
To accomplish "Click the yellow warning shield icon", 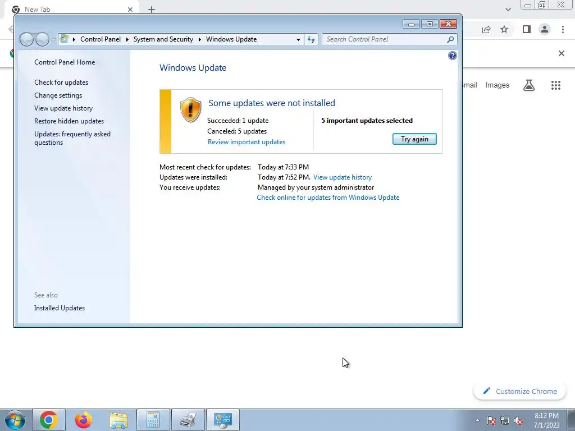I will (x=191, y=109).
